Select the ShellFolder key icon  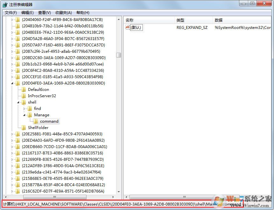(23, 127)
